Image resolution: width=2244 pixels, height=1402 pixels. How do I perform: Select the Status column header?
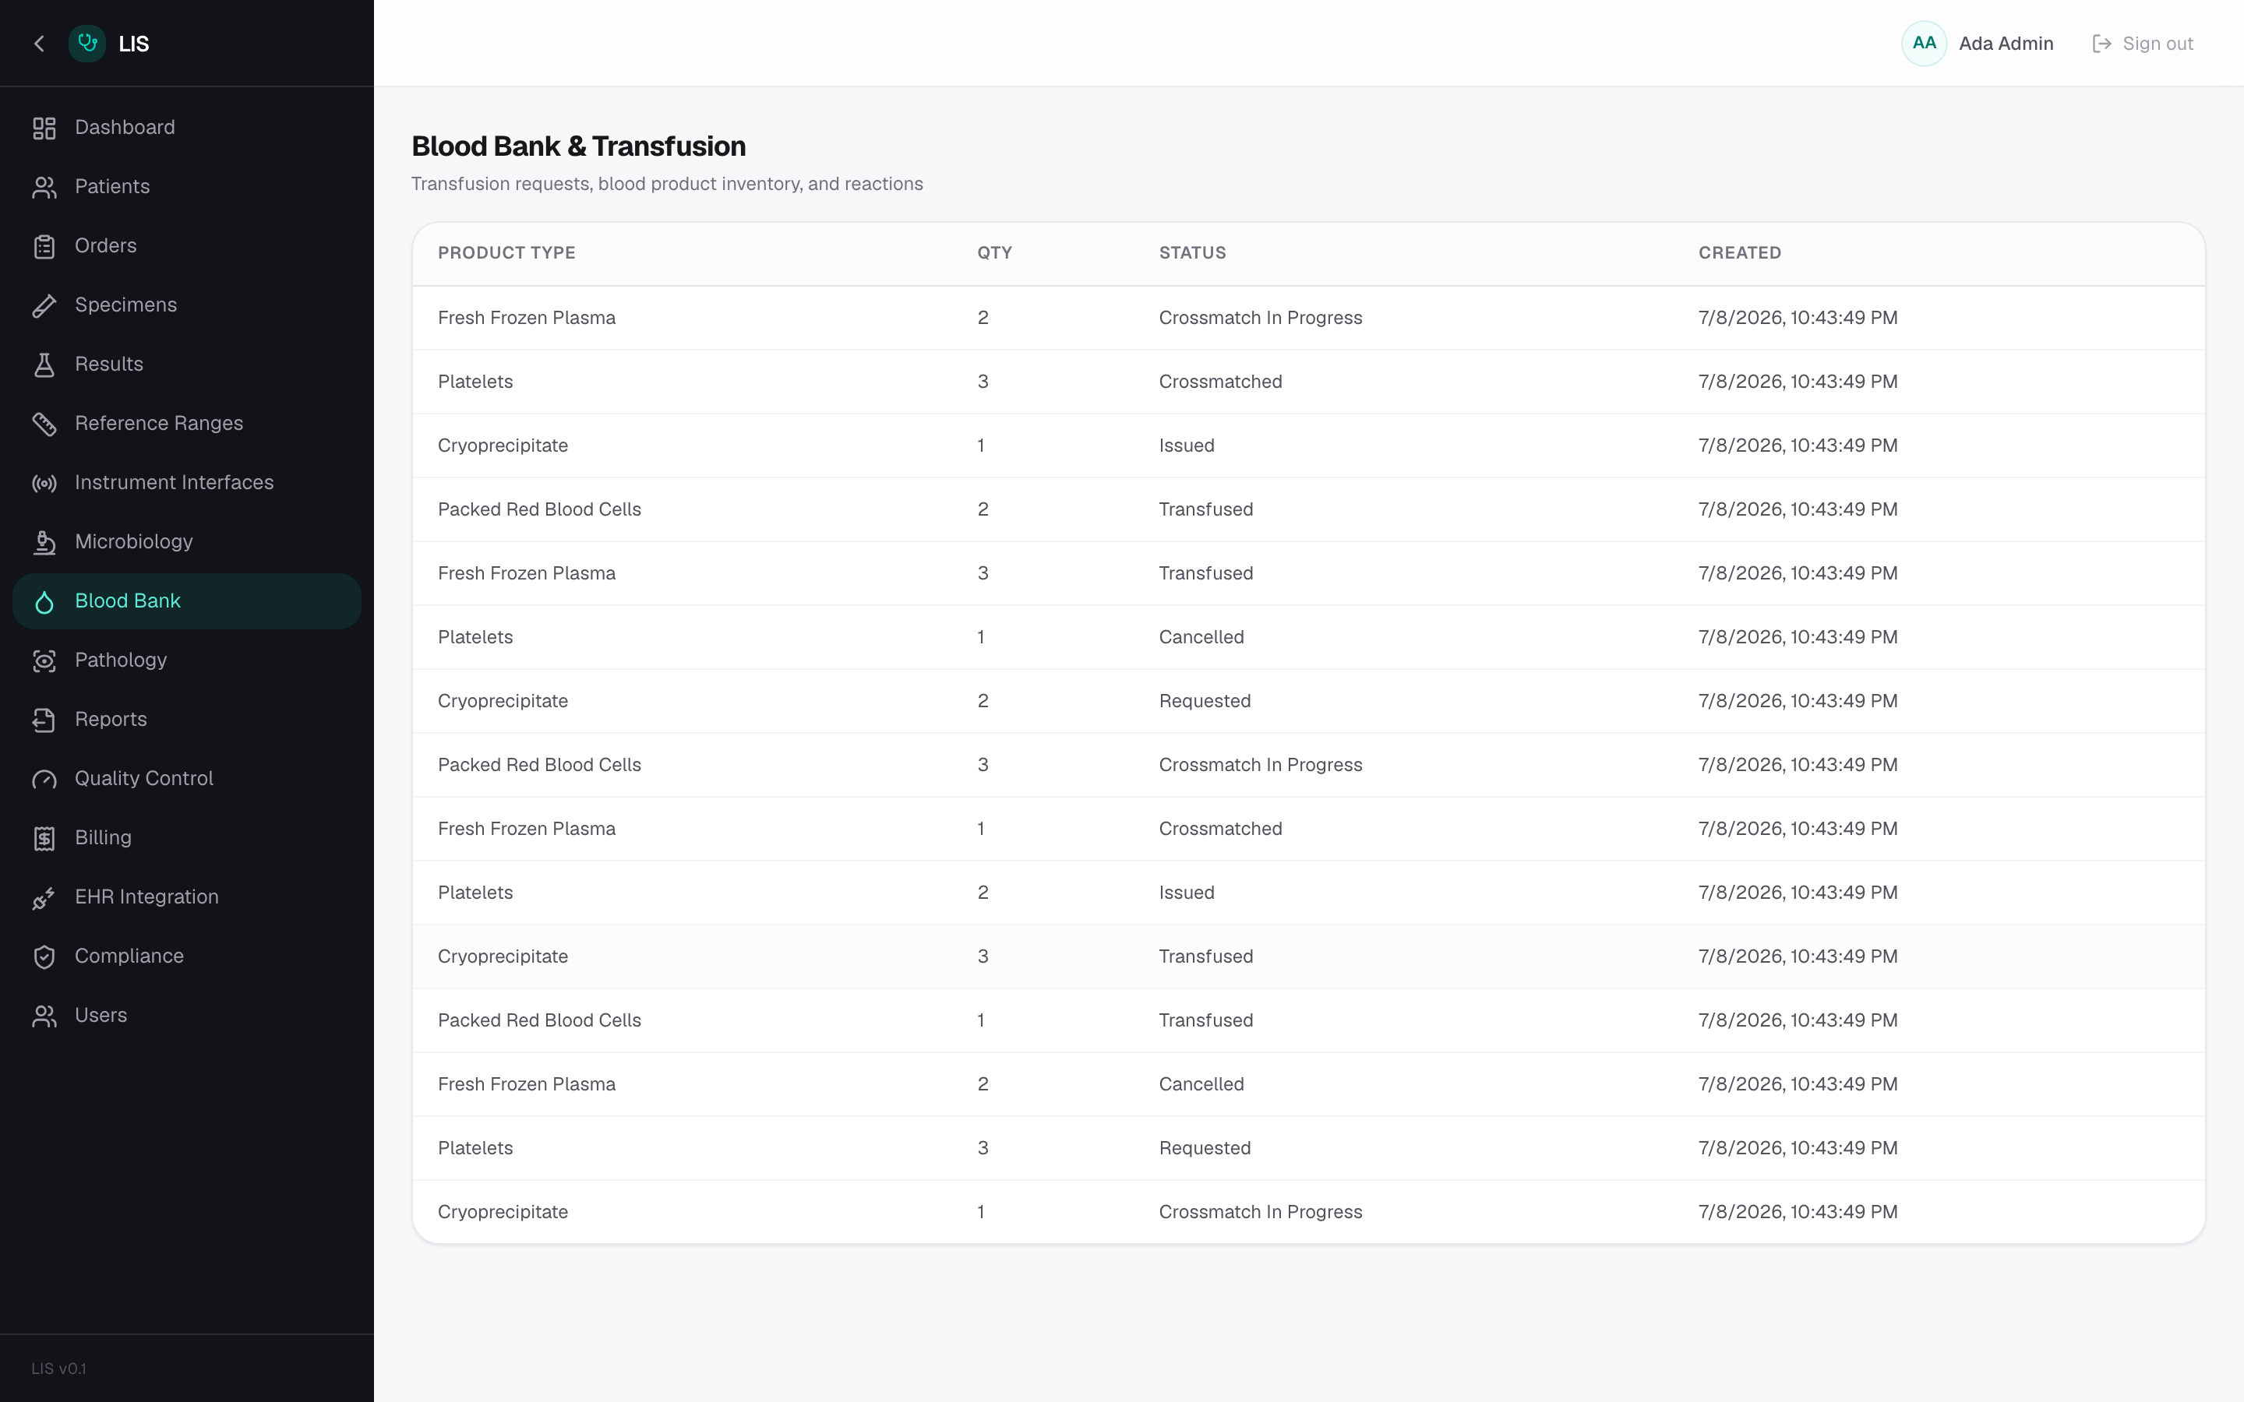pos(1192,253)
